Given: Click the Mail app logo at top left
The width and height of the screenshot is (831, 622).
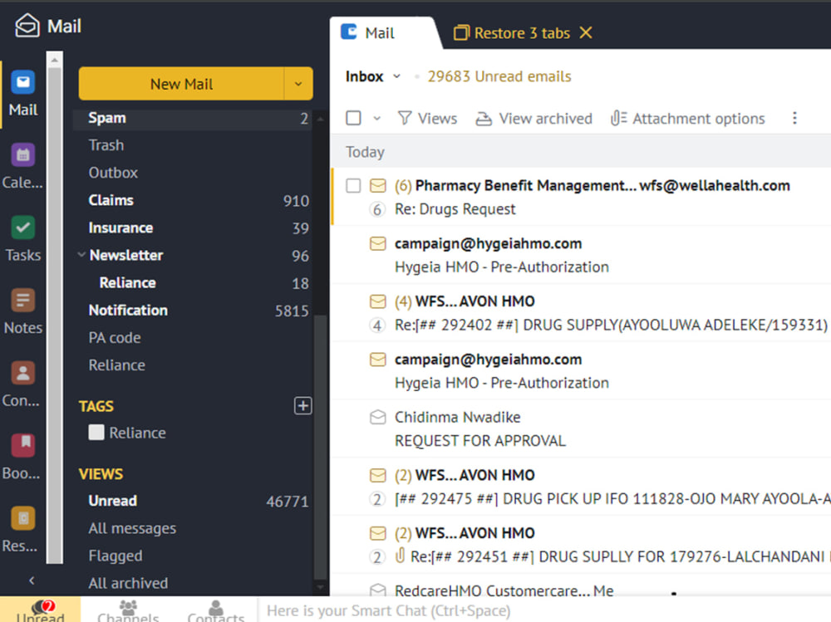Looking at the screenshot, I should (x=27, y=26).
